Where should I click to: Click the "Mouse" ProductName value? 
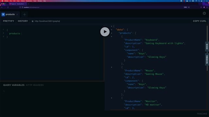(149, 71)
